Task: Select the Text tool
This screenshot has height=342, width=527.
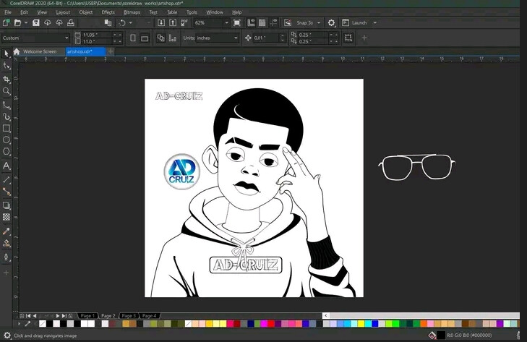Action: point(7,166)
